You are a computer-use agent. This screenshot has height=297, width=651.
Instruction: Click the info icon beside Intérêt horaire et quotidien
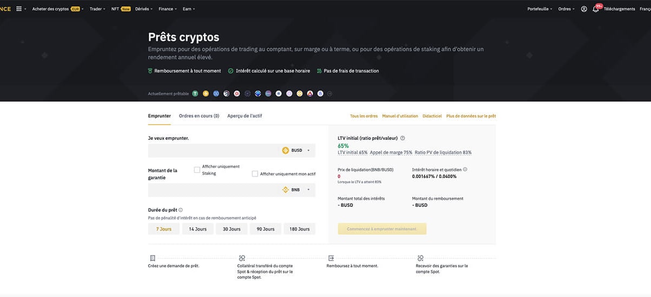tap(465, 169)
